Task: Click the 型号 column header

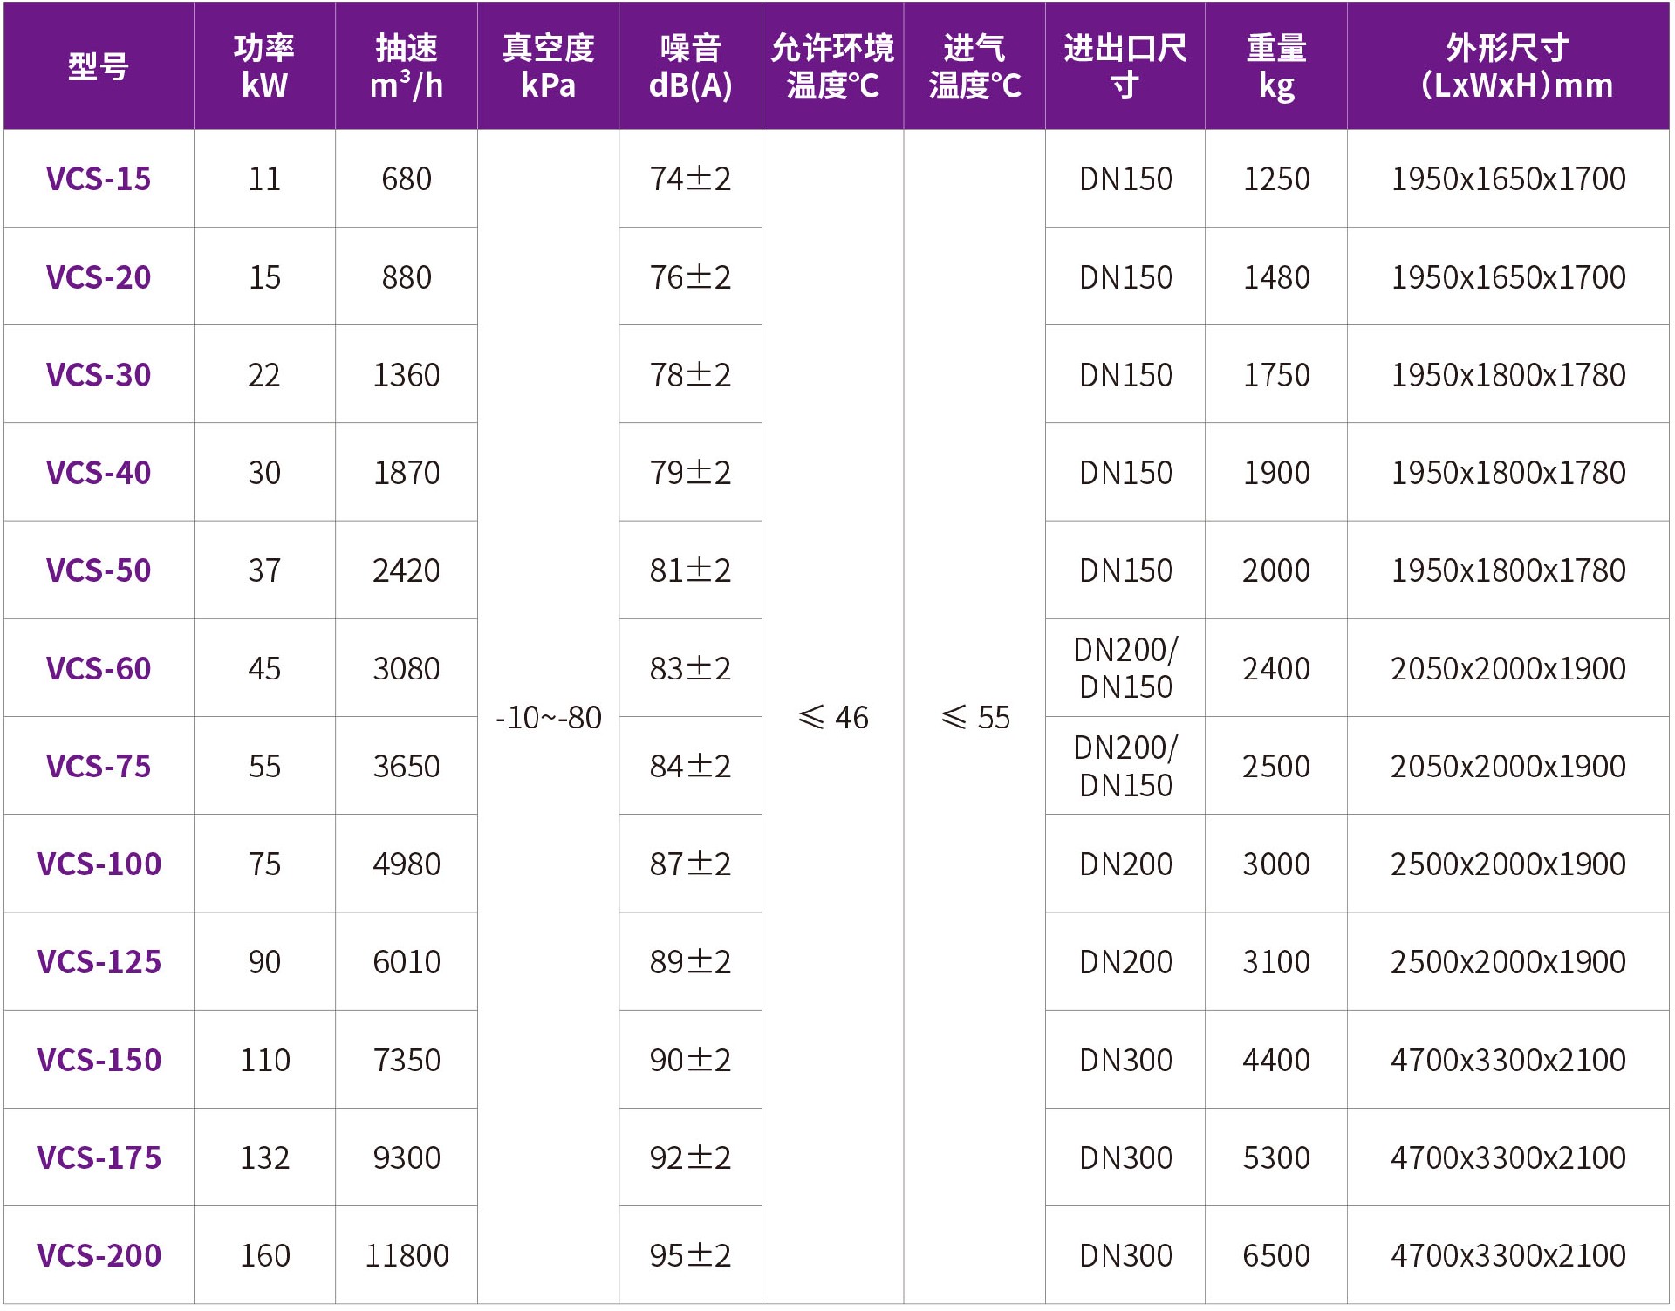Action: pyautogui.click(x=99, y=66)
